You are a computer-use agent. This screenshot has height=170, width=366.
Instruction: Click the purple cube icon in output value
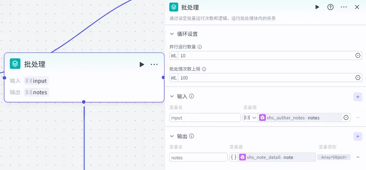click(243, 157)
